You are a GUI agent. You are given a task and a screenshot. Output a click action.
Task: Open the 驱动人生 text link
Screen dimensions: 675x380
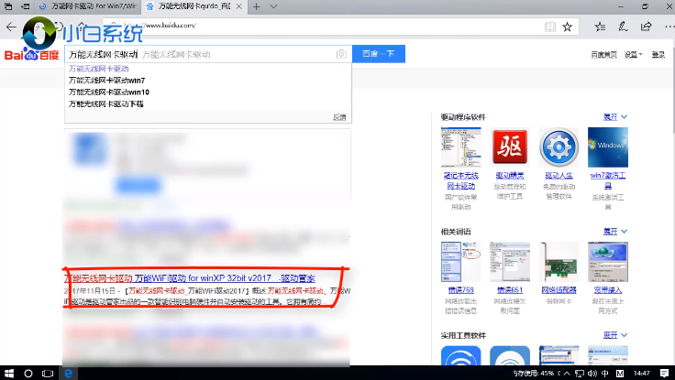(559, 176)
